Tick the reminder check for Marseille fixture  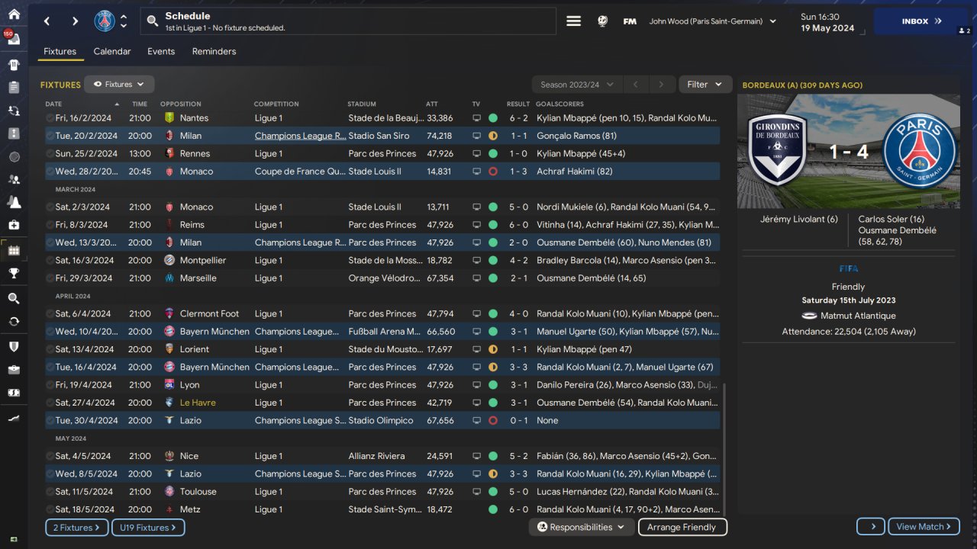(x=50, y=278)
